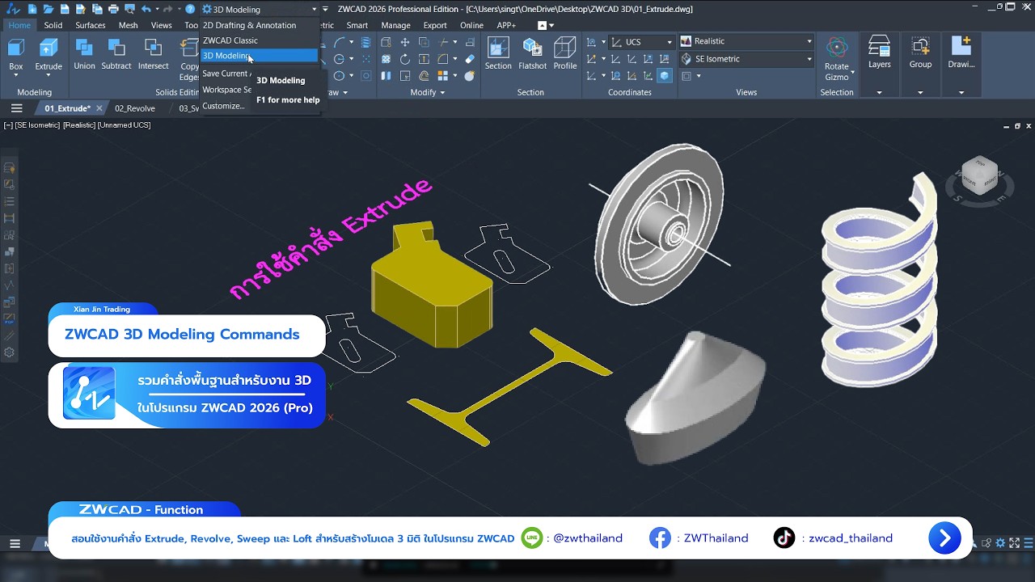Screen dimensions: 1035x582
Task: Click Customize... in workspace menu
Action: pyautogui.click(x=223, y=106)
